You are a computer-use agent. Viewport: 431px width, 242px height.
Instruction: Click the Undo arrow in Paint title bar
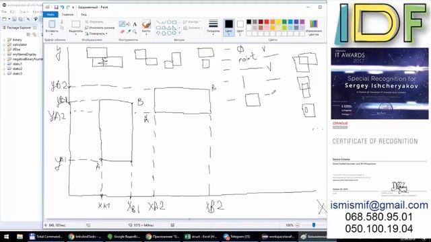[x=62, y=7]
